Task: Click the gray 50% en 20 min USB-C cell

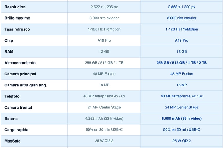Action: coord(104,130)
